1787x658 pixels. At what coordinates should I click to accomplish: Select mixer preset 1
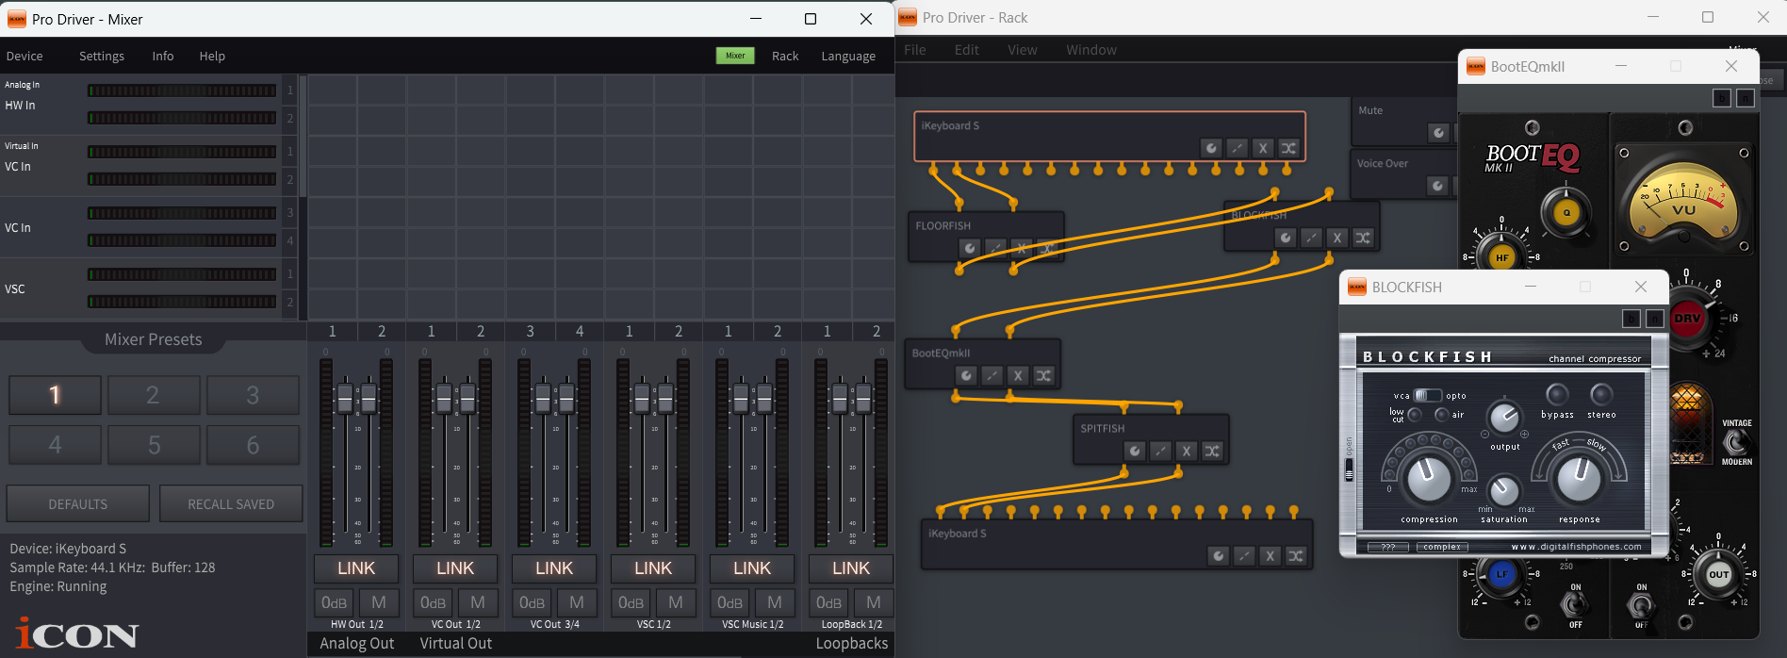click(x=55, y=395)
